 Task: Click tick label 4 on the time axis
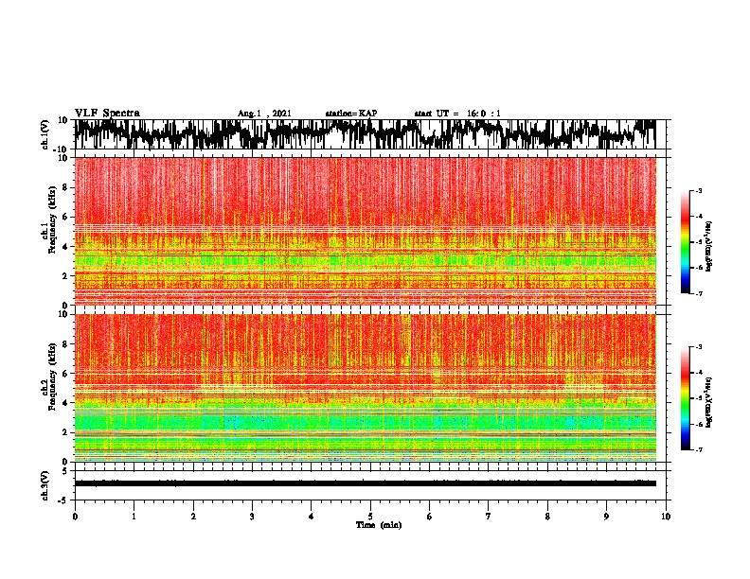[x=312, y=517]
